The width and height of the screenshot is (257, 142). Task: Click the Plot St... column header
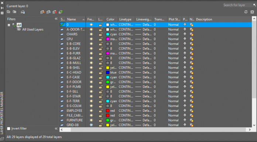tap(175, 19)
